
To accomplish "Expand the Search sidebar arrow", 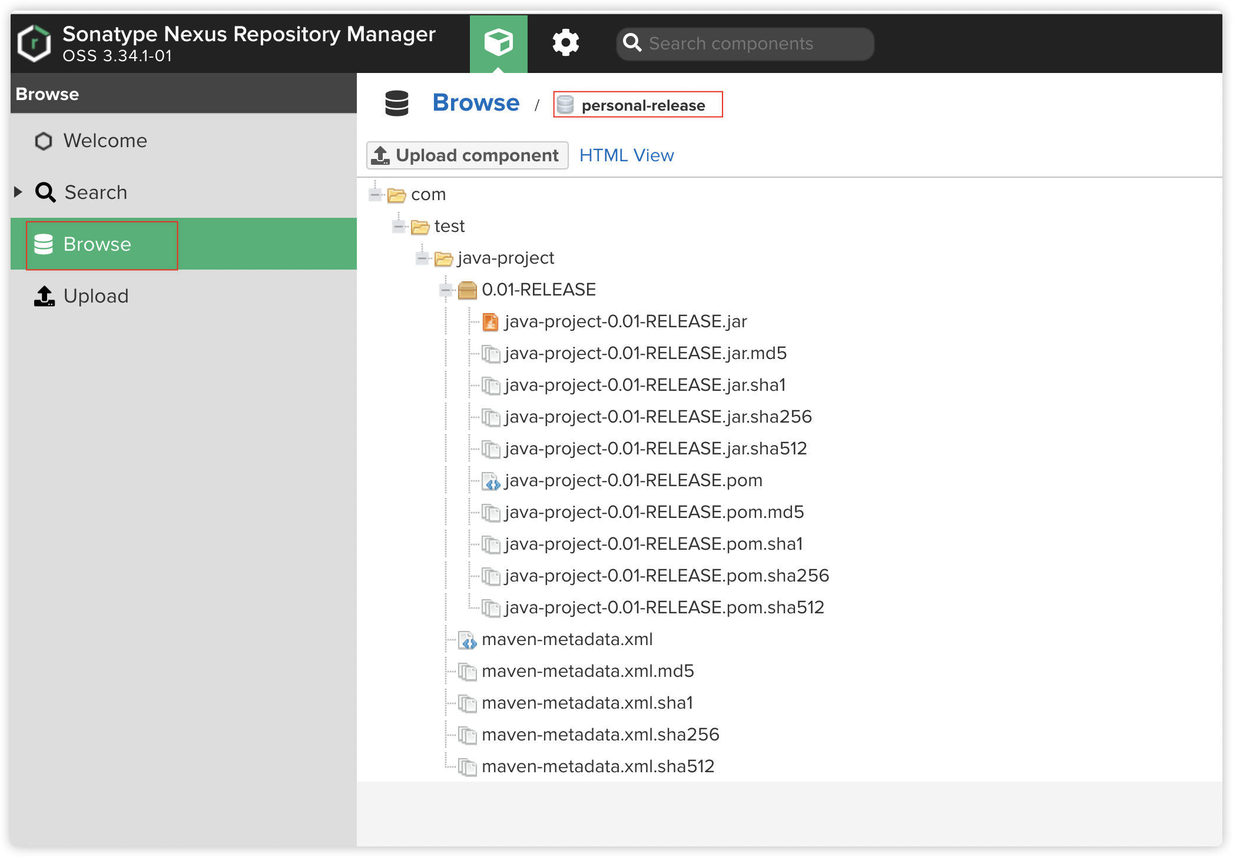I will pos(18,192).
